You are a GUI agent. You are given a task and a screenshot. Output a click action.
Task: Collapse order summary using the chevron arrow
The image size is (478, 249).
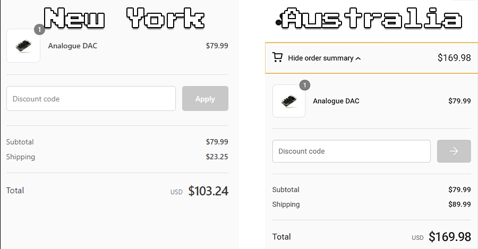[x=358, y=58]
